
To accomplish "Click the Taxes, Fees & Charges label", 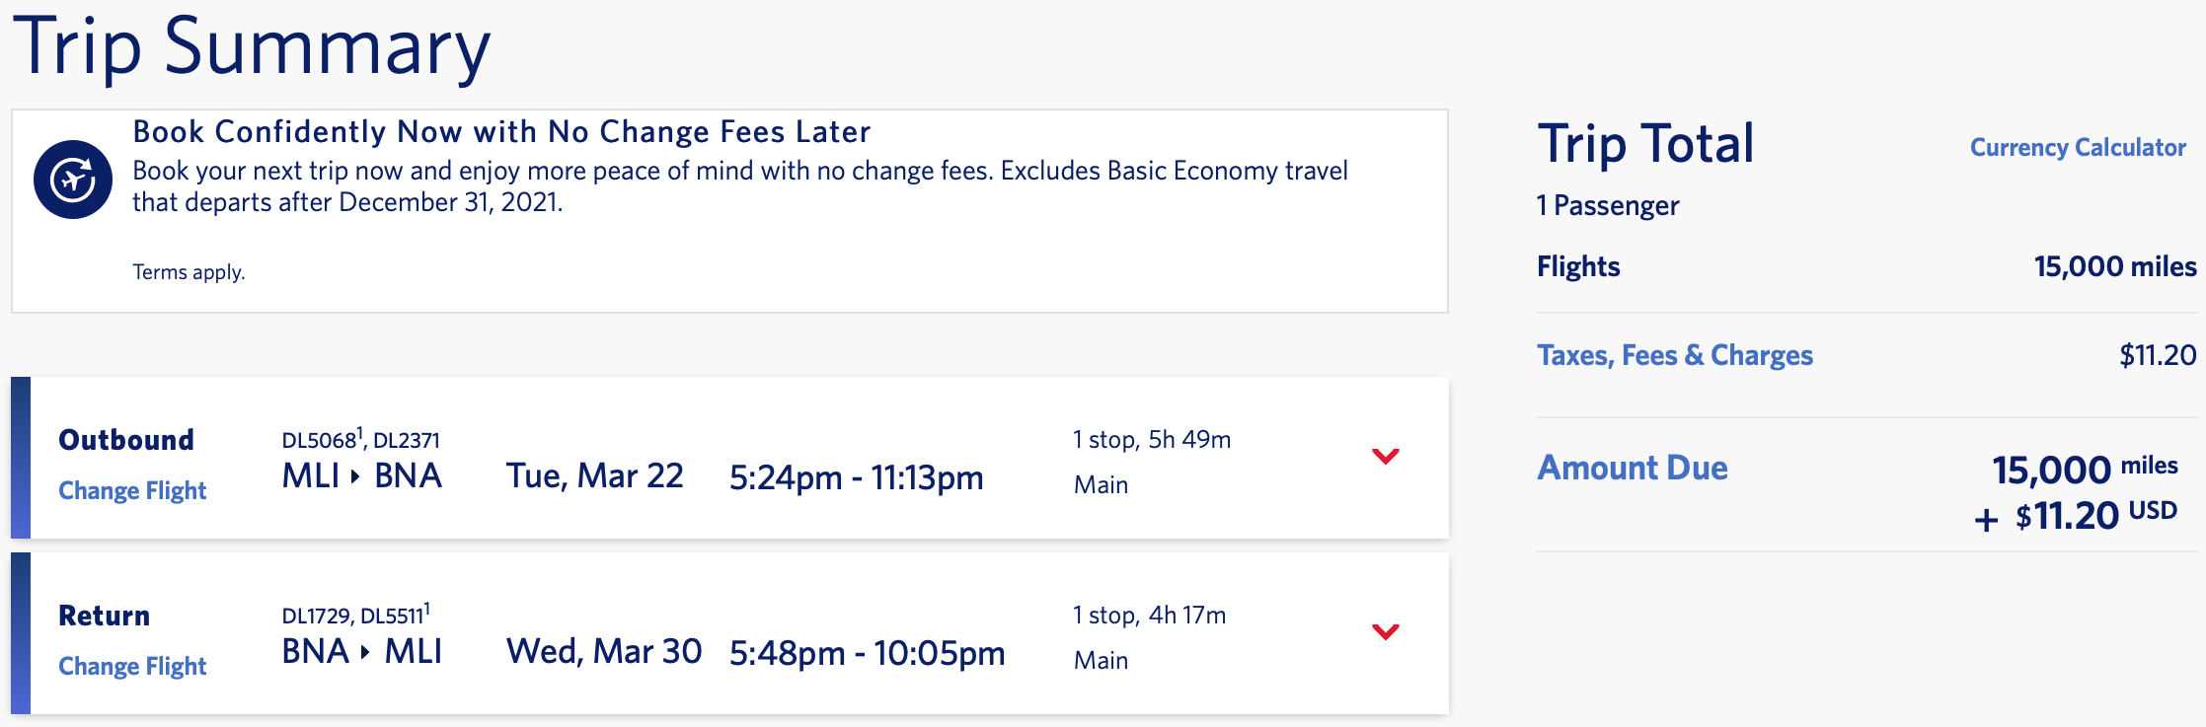I will point(1674,355).
